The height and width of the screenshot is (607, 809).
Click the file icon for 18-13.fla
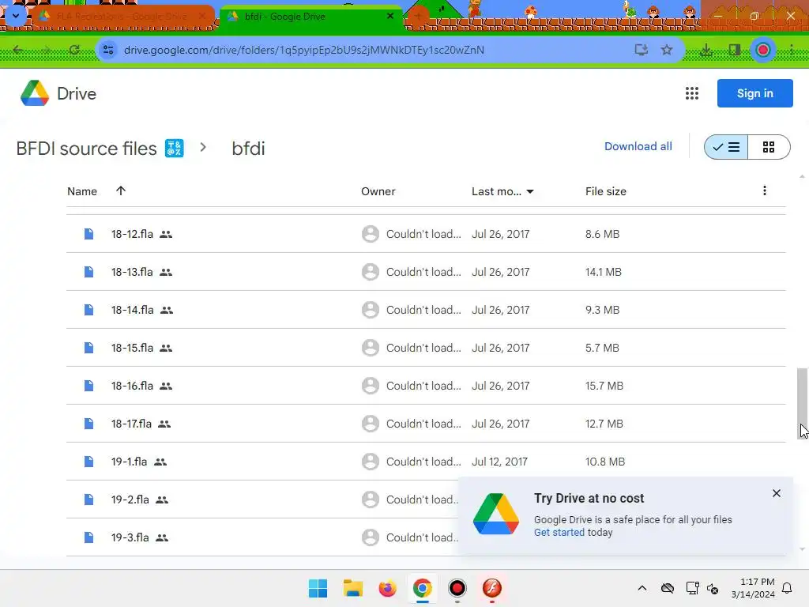[x=88, y=272]
